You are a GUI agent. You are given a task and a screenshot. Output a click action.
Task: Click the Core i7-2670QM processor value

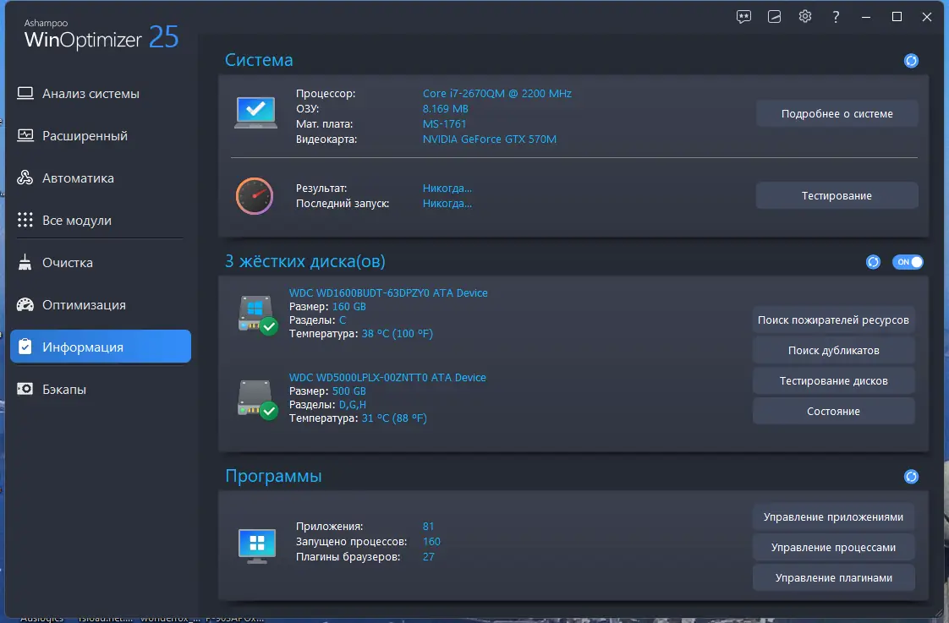496,94
